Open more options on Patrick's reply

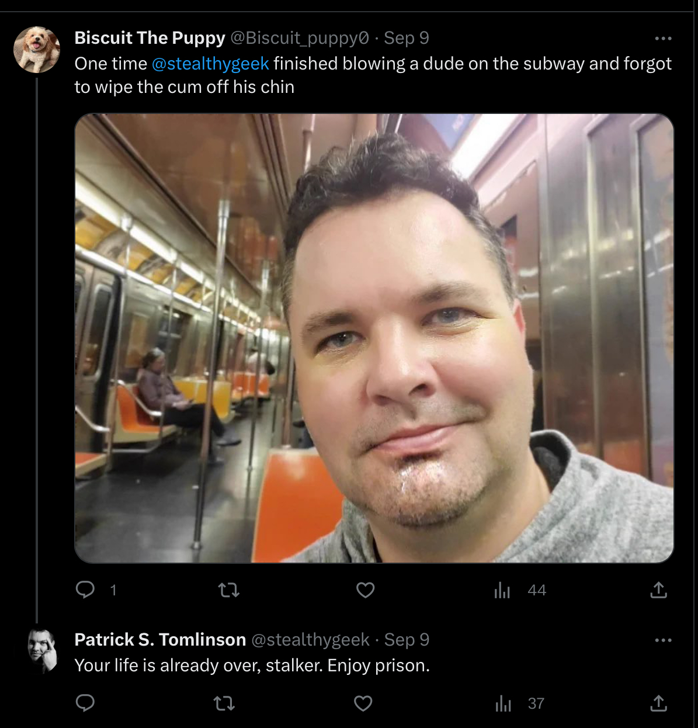click(663, 640)
